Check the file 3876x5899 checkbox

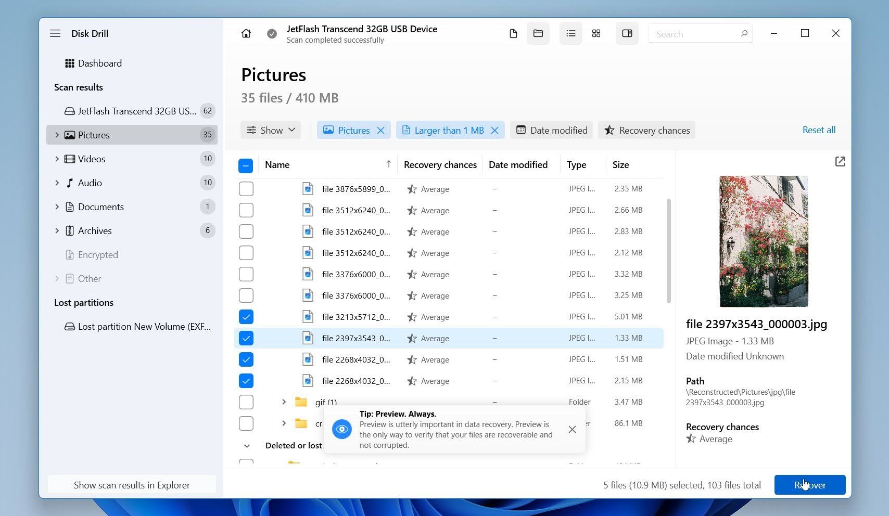[x=246, y=189]
